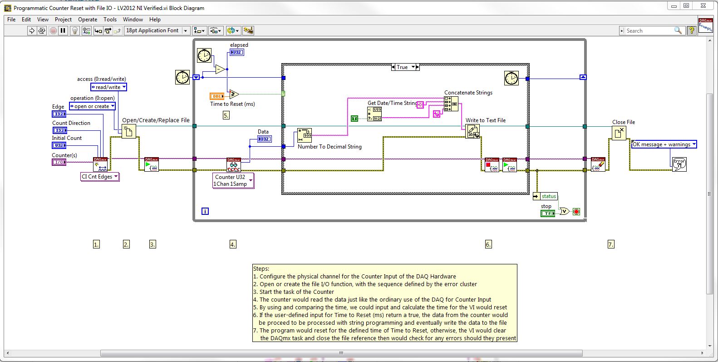
Task: Click the Step Into button
Action: pos(98,30)
